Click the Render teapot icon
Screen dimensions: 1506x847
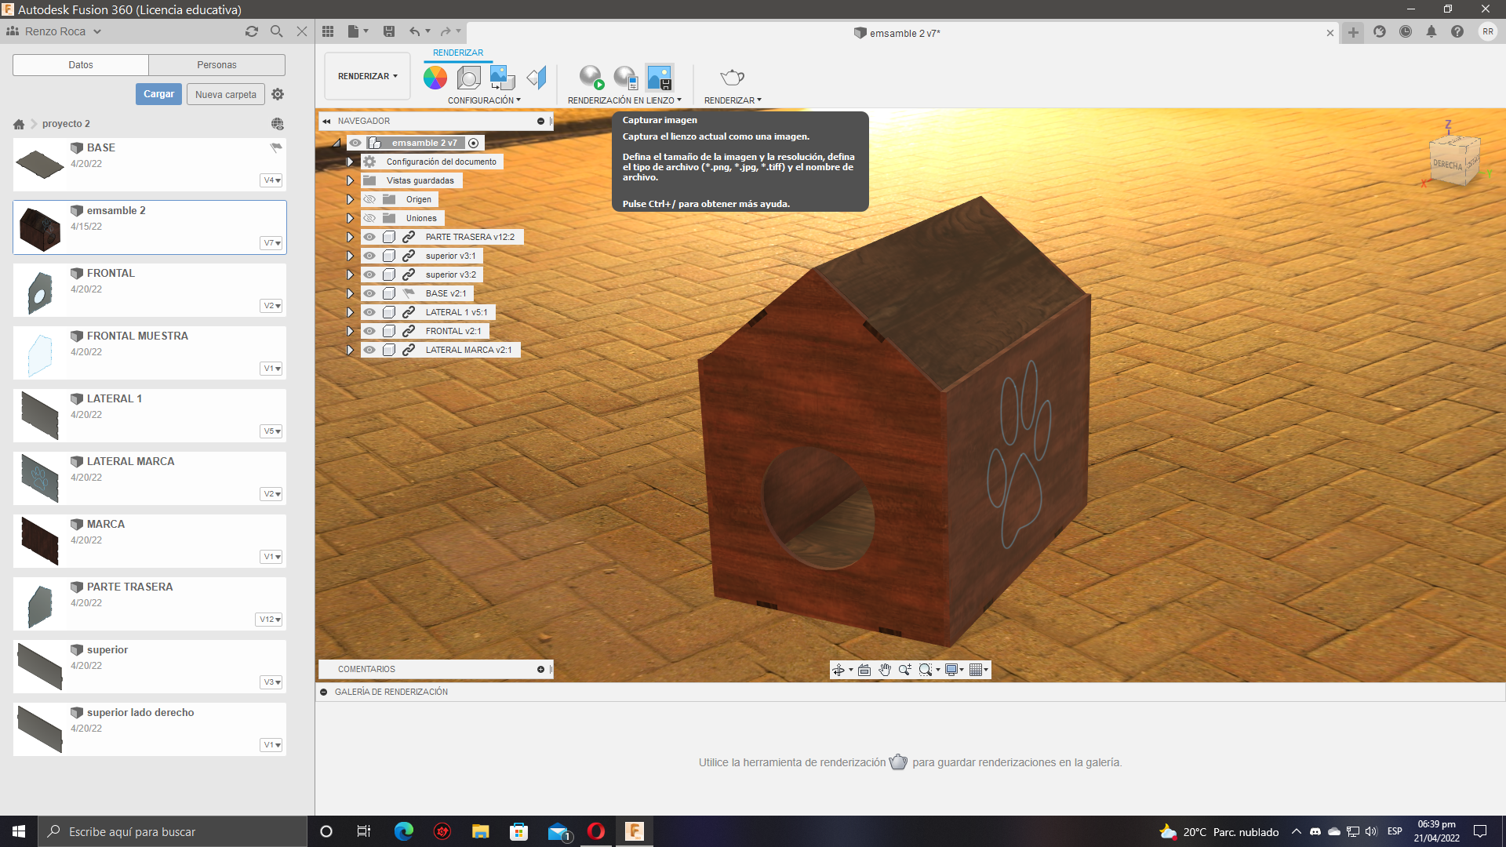(x=732, y=78)
